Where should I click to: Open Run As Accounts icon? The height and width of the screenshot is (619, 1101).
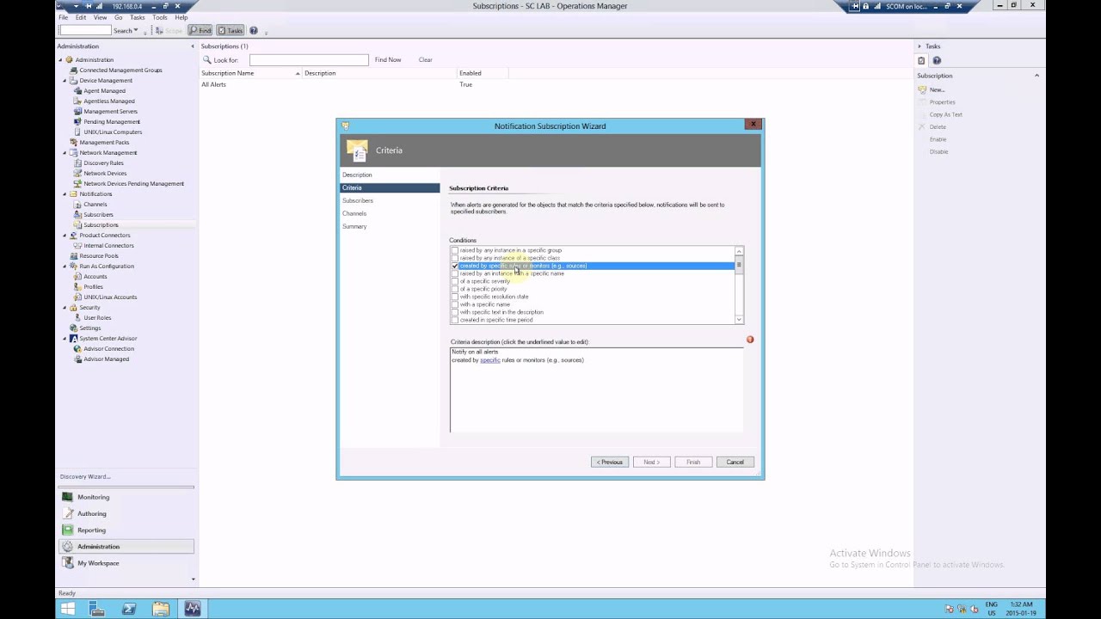[78, 277]
